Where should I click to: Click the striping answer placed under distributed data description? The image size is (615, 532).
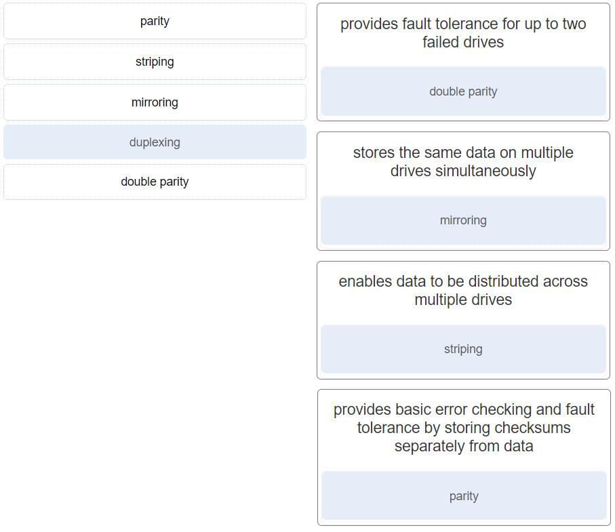coord(463,349)
